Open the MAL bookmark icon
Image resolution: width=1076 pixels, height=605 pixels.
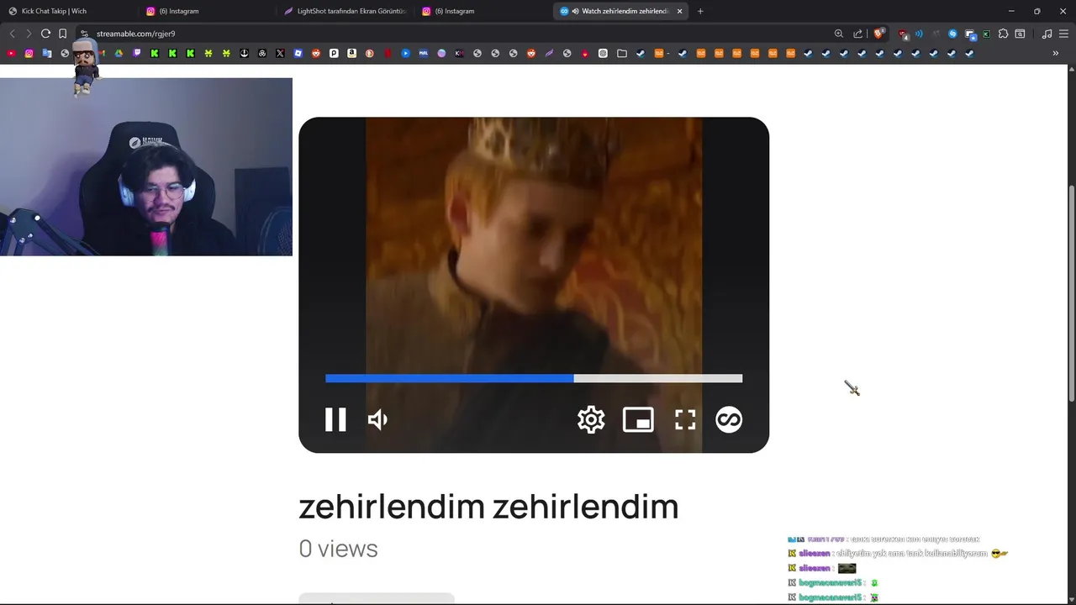point(424,53)
